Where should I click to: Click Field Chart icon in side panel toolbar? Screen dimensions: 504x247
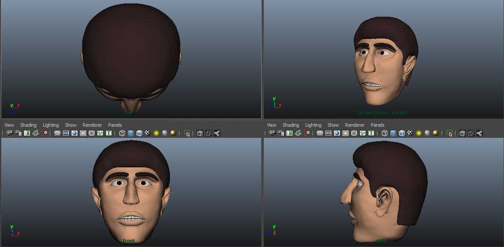[354, 133]
